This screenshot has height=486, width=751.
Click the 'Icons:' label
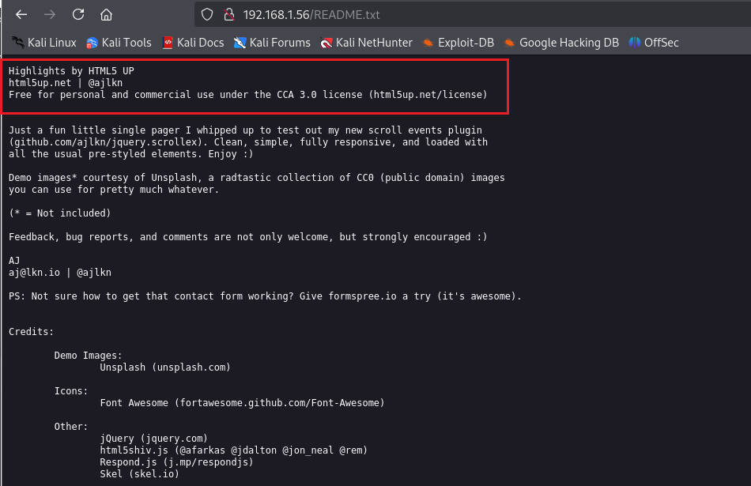pos(71,391)
